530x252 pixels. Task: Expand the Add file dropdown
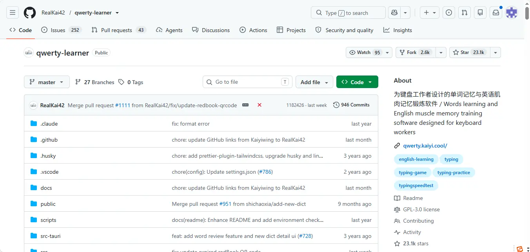pos(314,82)
